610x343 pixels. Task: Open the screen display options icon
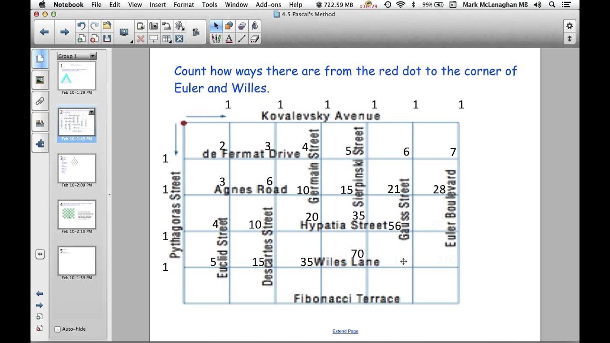click(x=124, y=32)
